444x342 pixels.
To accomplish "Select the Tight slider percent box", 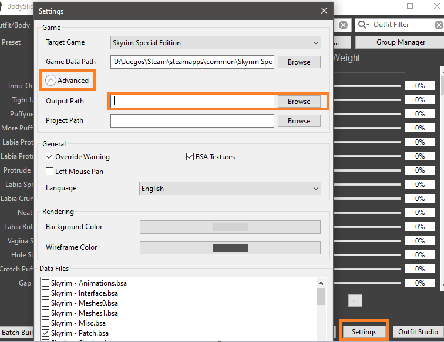I will tap(420, 100).
